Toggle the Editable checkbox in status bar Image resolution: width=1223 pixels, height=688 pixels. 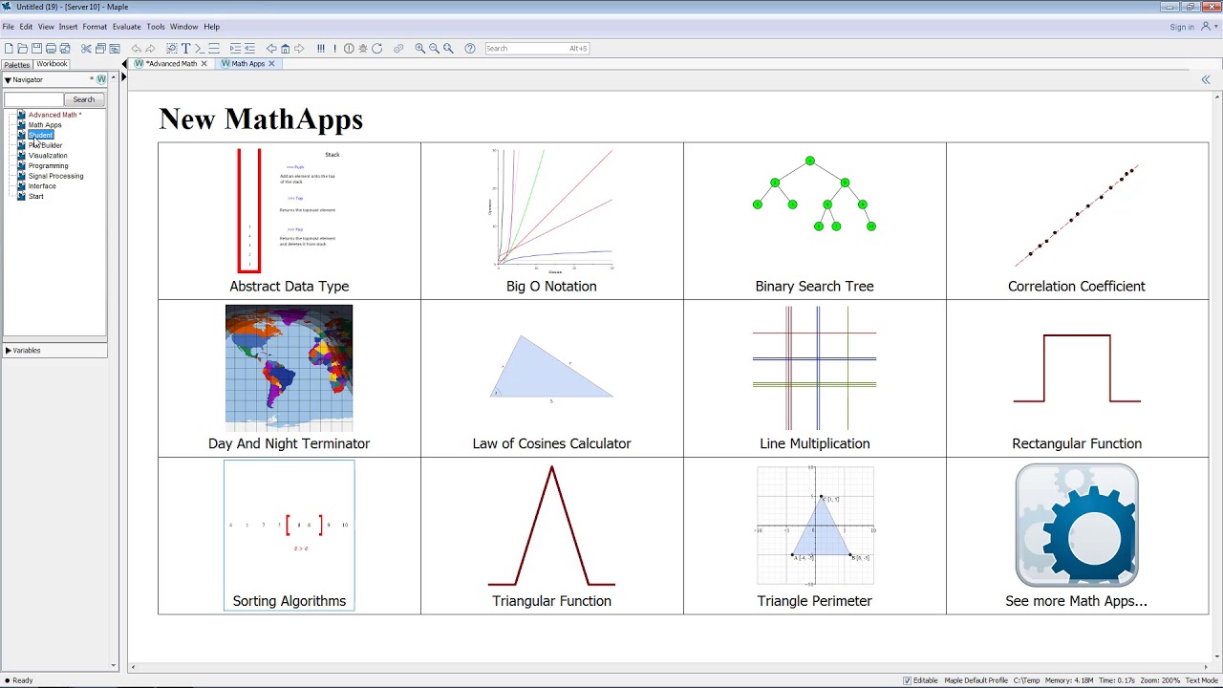click(907, 680)
